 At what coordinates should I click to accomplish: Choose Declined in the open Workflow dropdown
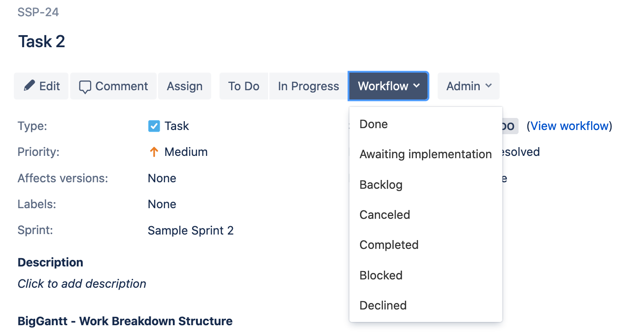383,305
